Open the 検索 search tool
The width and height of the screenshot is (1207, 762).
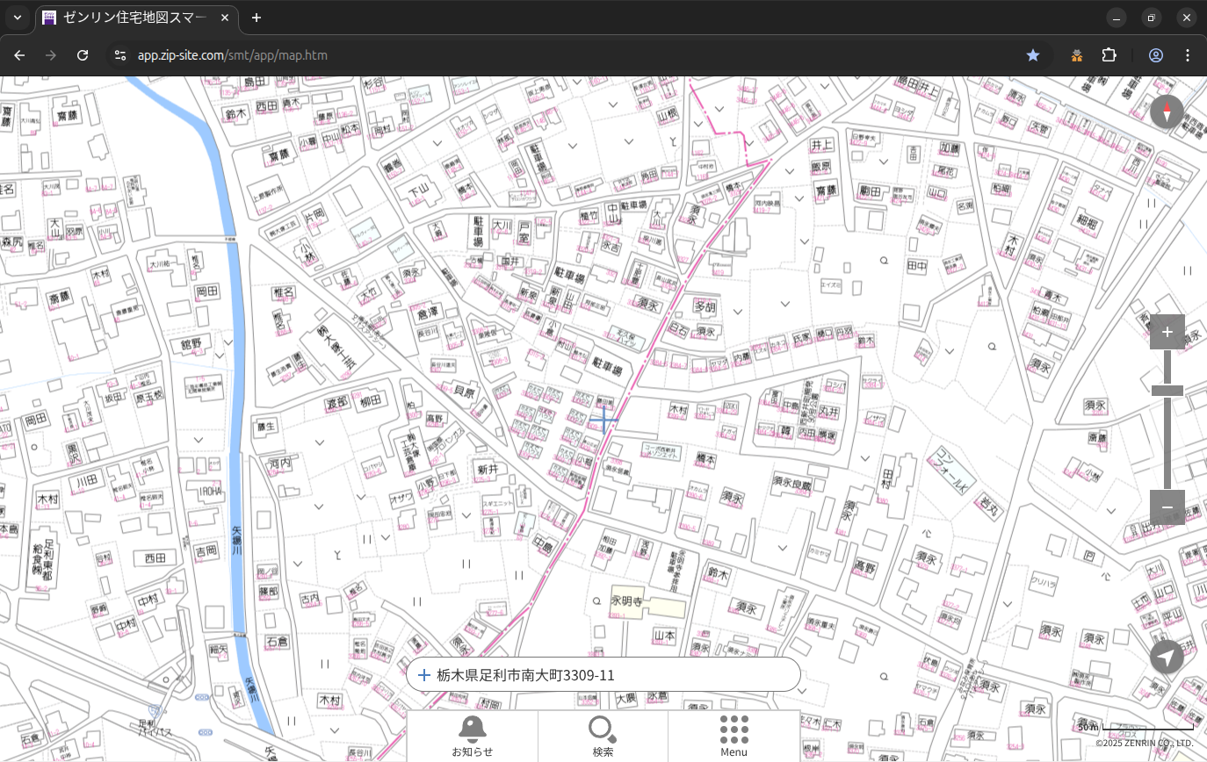(x=603, y=735)
